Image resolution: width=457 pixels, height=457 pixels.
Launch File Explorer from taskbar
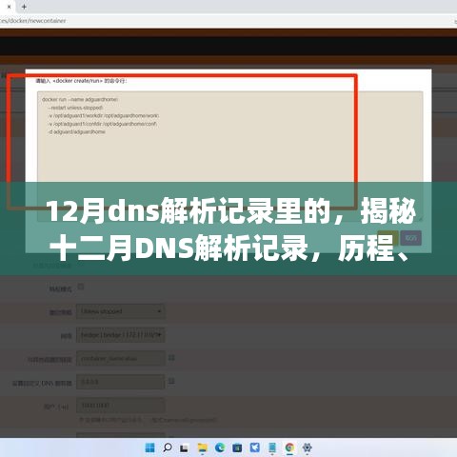click(202, 447)
